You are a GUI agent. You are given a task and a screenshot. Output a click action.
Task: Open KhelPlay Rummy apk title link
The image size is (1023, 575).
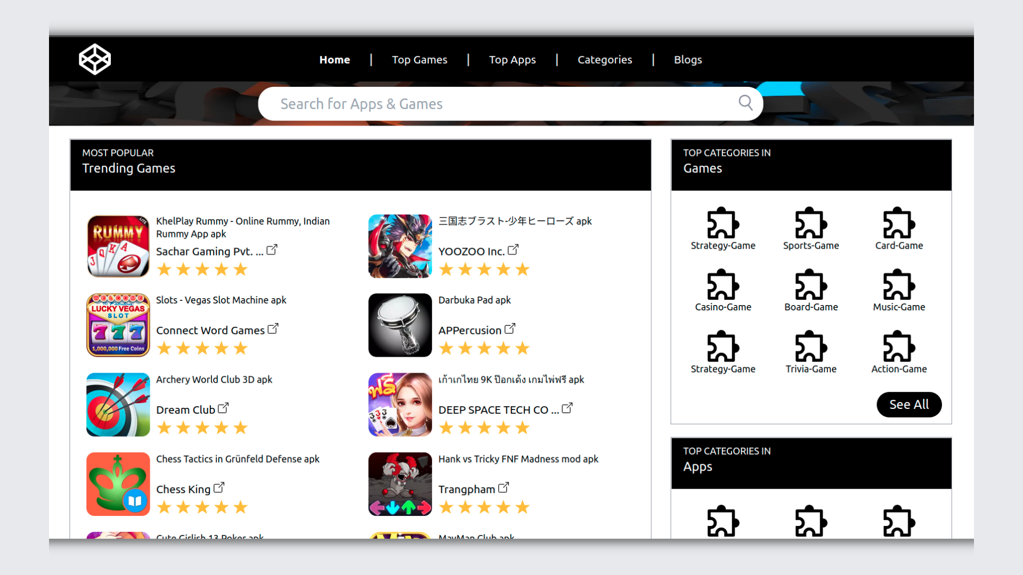pyautogui.click(x=242, y=227)
